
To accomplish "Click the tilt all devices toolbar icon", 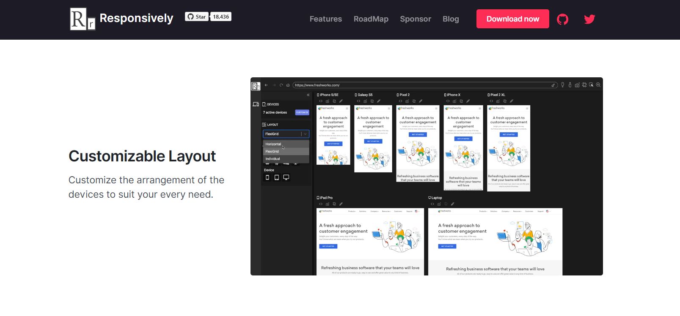I will [584, 85].
